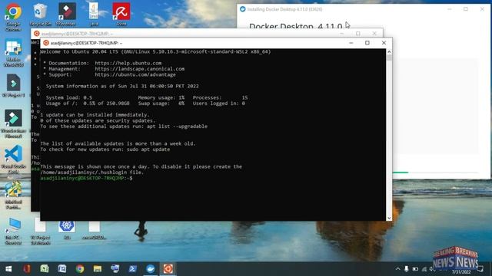
Task: Open Google Chrome desktop shortcut
Action: pos(13,16)
